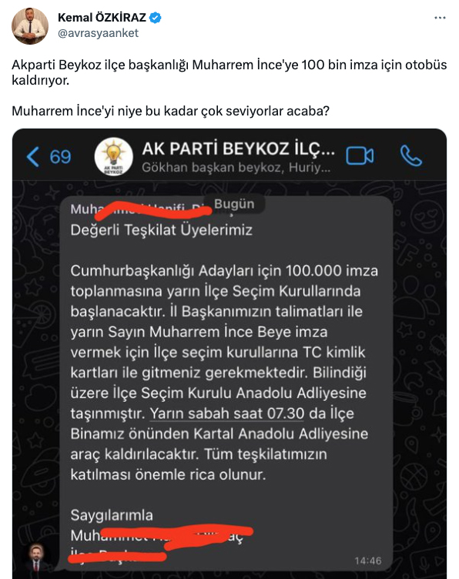Viewport: 459px width, 579px height.
Task: Click the @avrasyaanket handle
Action: [x=99, y=33]
